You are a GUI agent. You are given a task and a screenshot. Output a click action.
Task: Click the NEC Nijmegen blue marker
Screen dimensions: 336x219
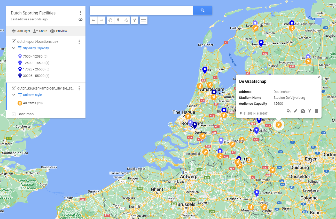[x=256, y=131]
